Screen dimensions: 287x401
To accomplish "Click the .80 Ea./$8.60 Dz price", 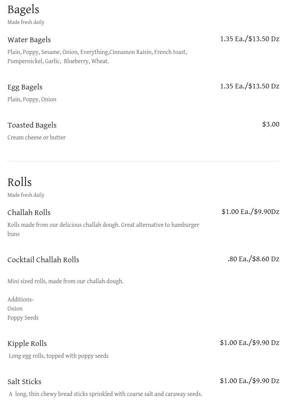I will pyautogui.click(x=253, y=259).
